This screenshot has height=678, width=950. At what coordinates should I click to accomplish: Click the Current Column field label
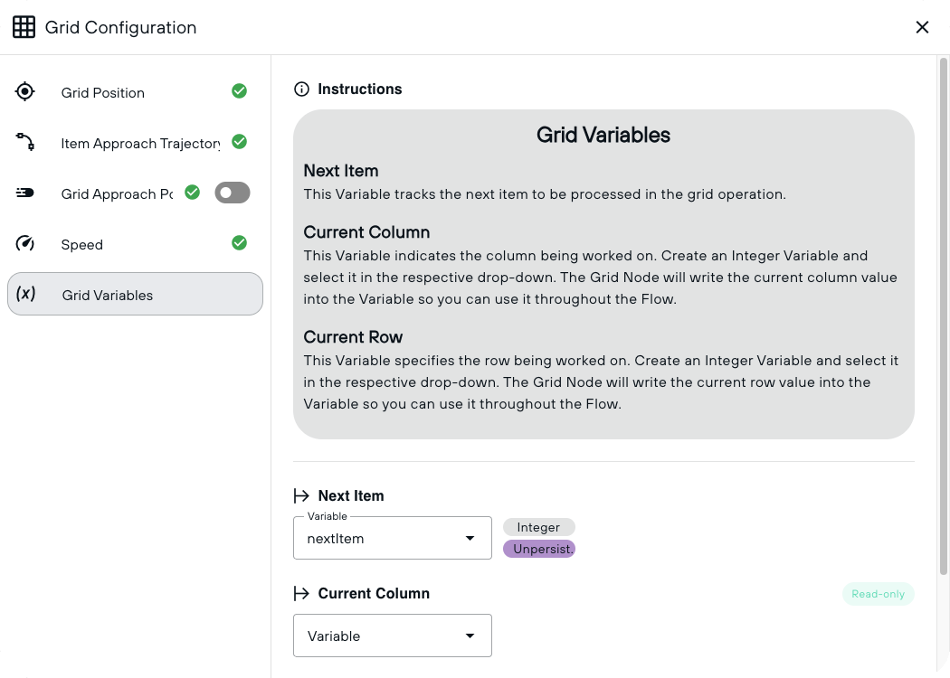[374, 593]
